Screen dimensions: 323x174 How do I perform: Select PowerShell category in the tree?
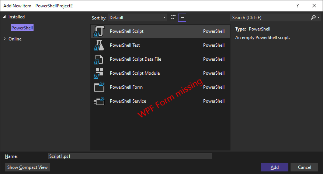22,28
